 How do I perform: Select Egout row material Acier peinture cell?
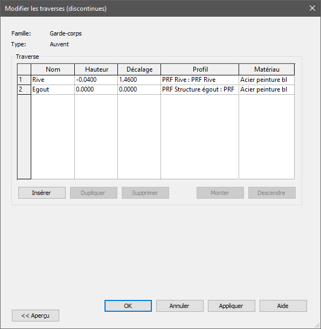[x=267, y=89]
